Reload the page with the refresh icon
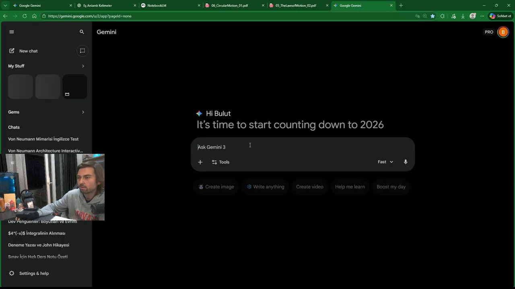Screen dimensions: 515x289 [x=25, y=16]
